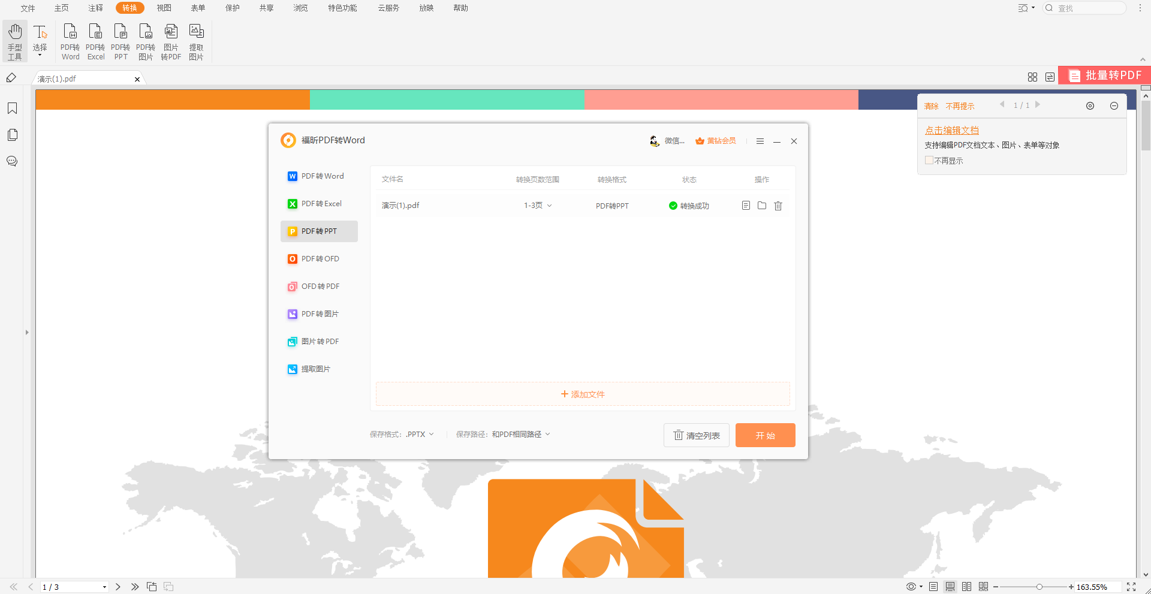This screenshot has width=1151, height=594.
Task: Delete 演示(1).pdf from conversion list
Action: pos(778,206)
